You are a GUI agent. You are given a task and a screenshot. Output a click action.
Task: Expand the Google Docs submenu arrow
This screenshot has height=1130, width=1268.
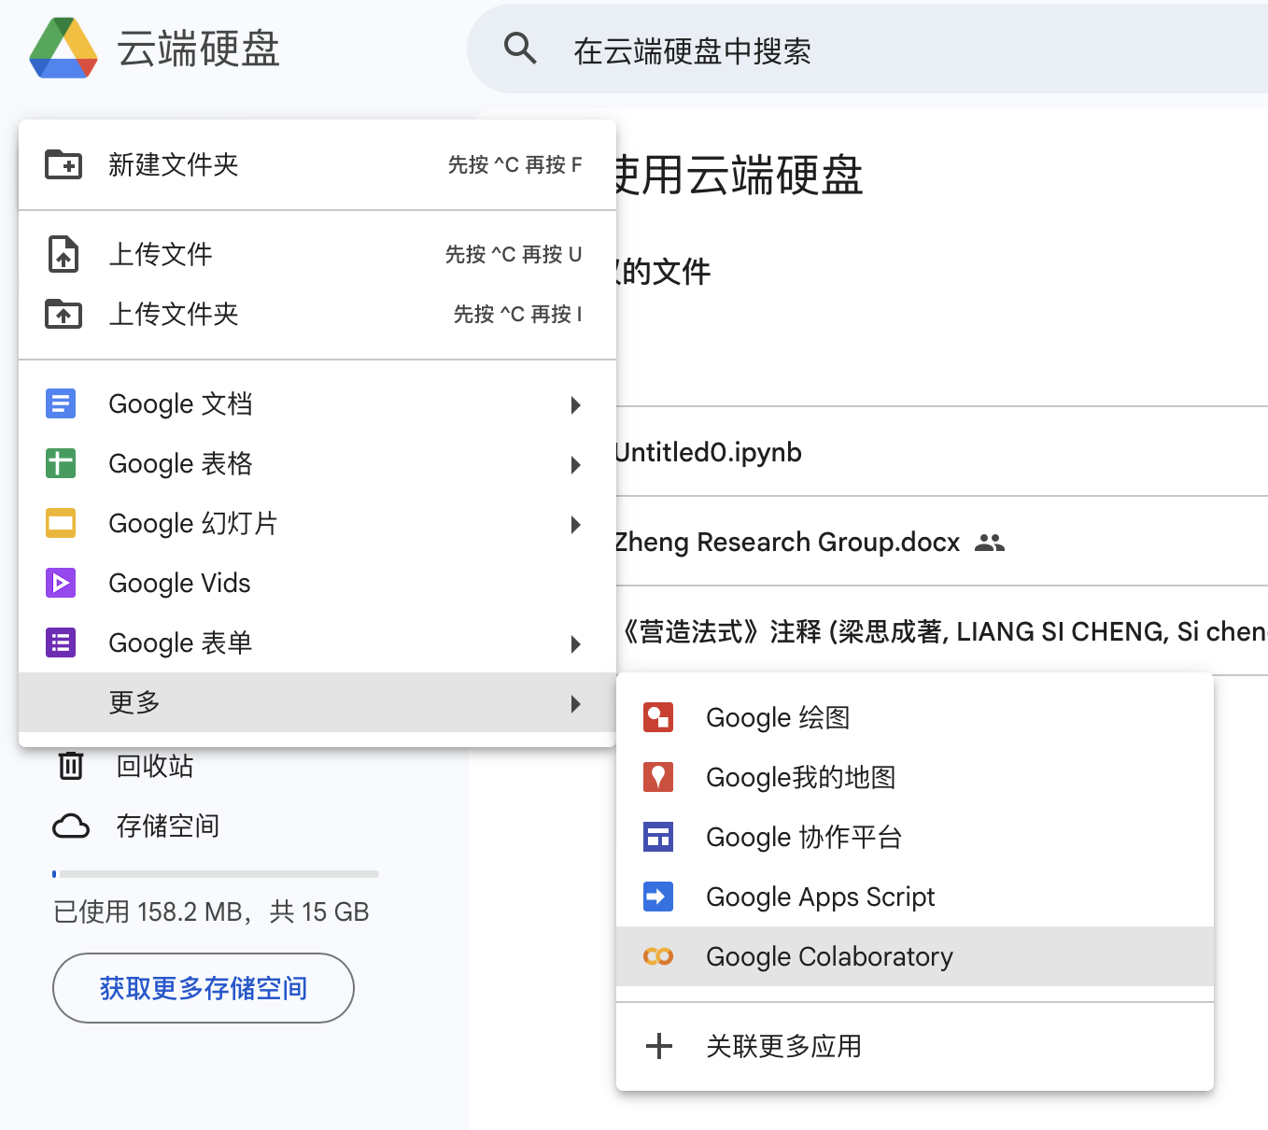(575, 404)
